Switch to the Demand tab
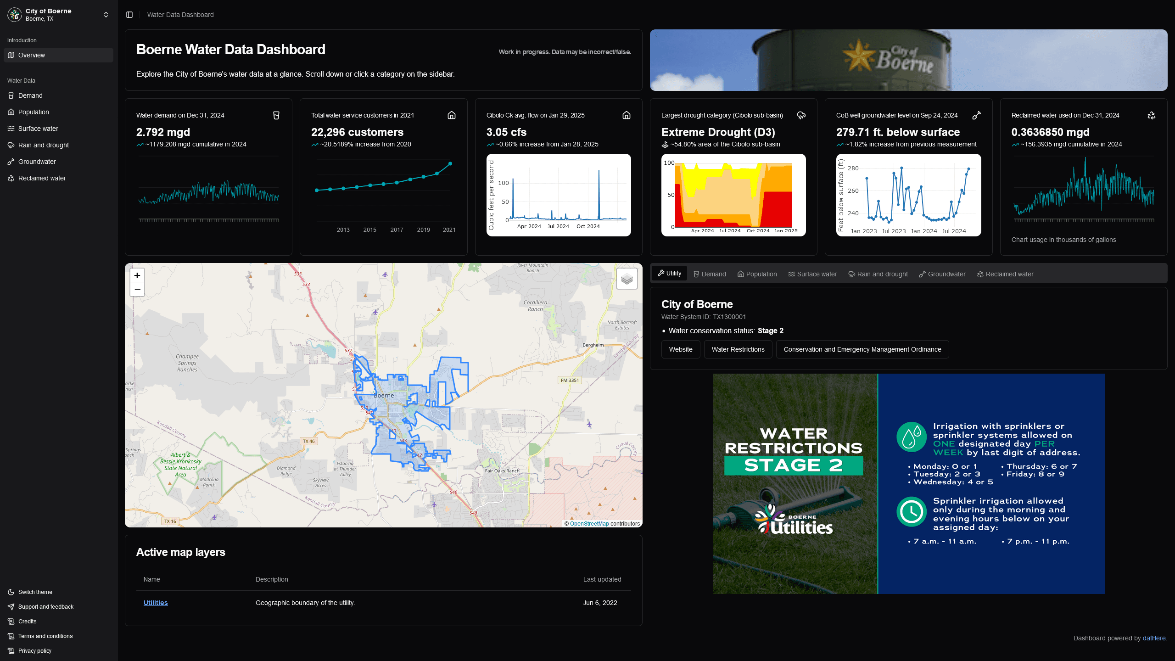 pos(710,274)
